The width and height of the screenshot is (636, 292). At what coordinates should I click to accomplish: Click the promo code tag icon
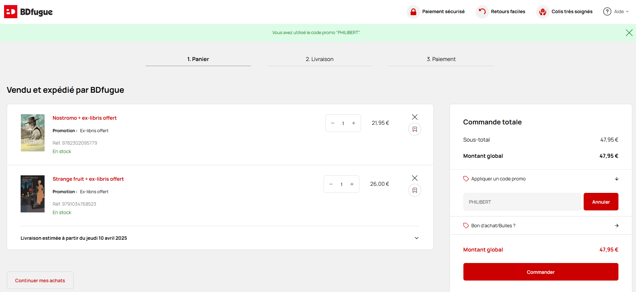coord(466,179)
